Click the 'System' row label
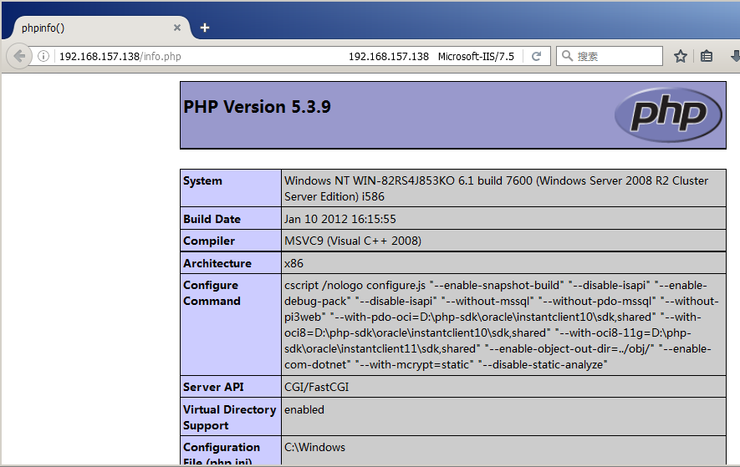The height and width of the screenshot is (467, 740). 202,180
